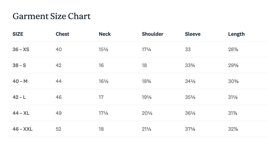Image resolution: width=278 pixels, height=150 pixels.
Task: Select the 44 – XL size row label
Action: click(21, 113)
